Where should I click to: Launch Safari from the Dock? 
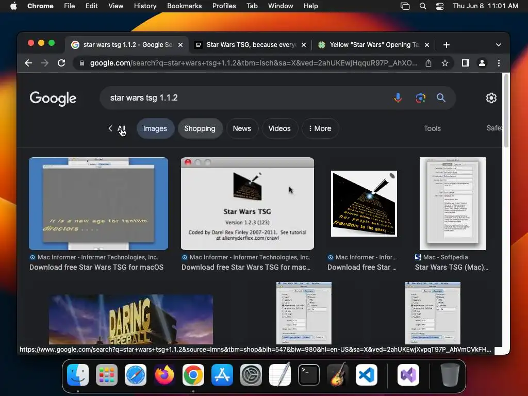136,375
